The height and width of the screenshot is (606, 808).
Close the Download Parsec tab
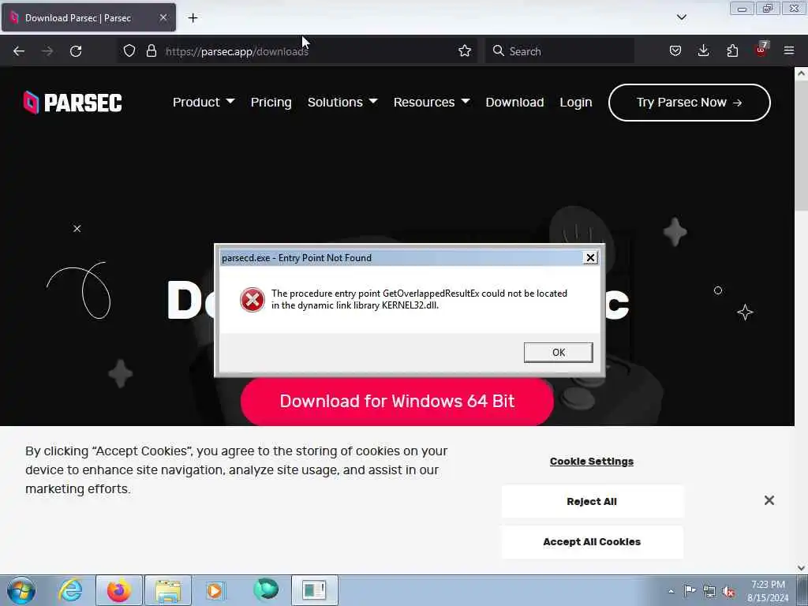click(x=163, y=17)
